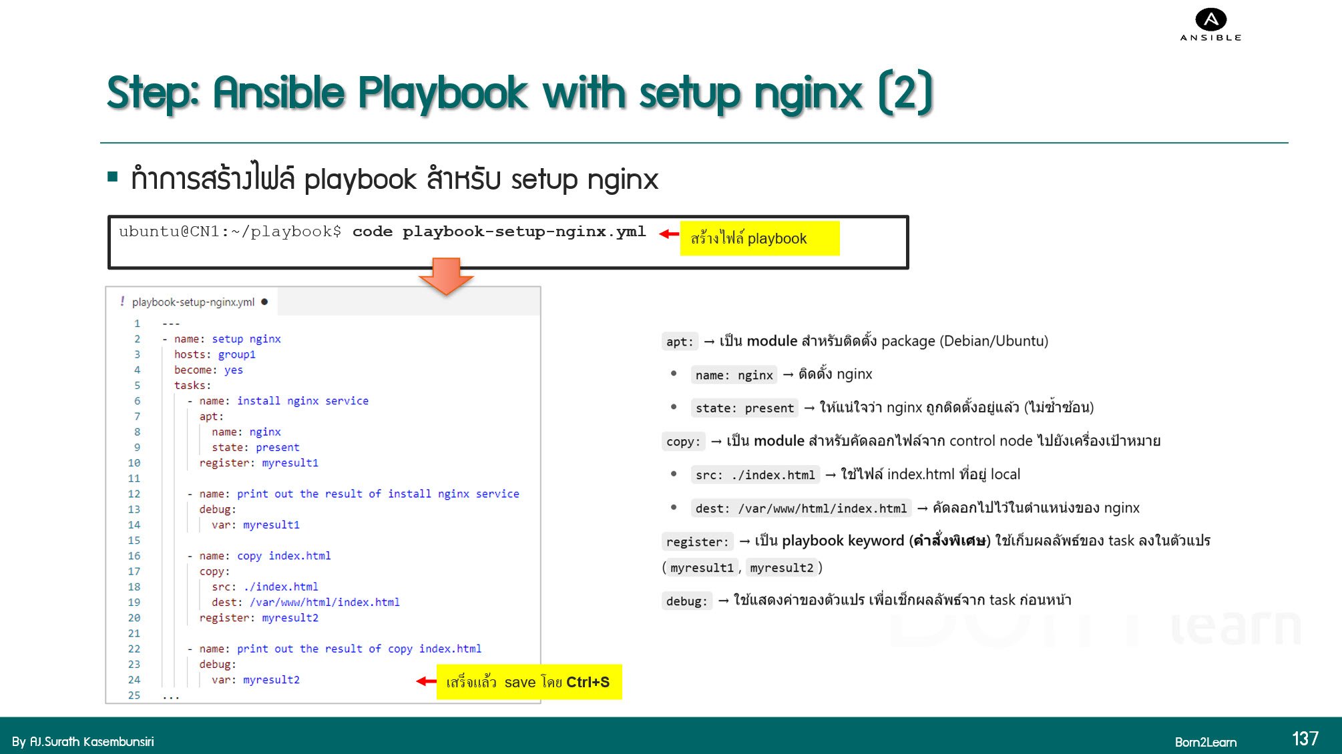Viewport: 1342px width, 754px height.
Task: Click code line 'hosts: group1'
Action: [215, 354]
